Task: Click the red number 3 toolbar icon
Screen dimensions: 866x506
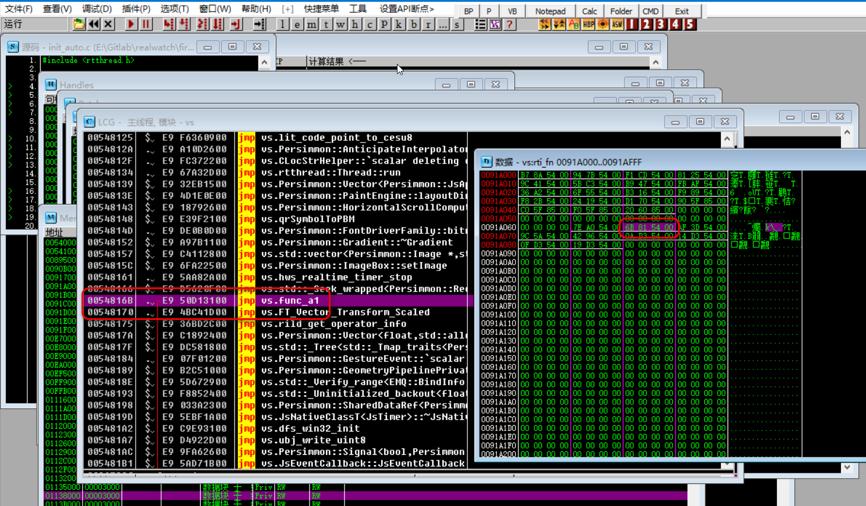Action: coord(661,24)
